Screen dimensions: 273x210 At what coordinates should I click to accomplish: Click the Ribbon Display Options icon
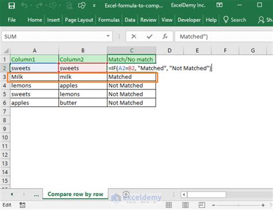pyautogui.click(x=219, y=5)
